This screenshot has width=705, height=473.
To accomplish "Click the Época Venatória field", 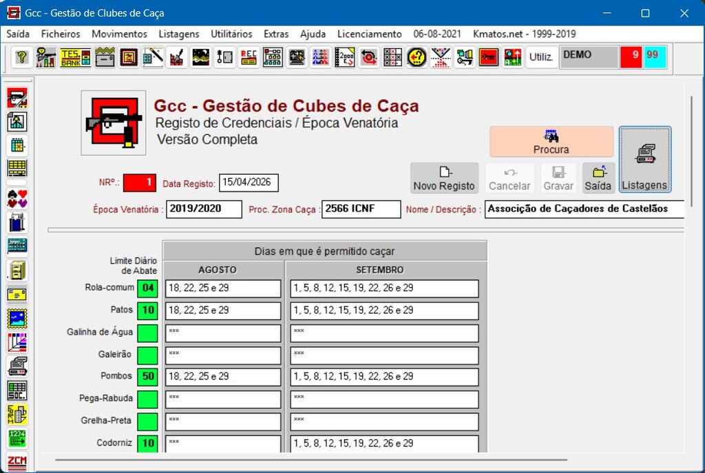I will tap(204, 209).
